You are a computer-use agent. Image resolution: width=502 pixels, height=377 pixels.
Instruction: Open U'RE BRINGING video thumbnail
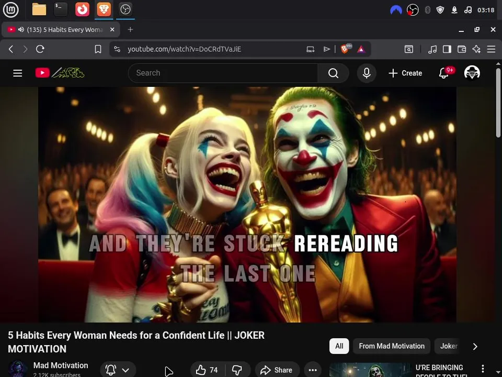coord(370,370)
